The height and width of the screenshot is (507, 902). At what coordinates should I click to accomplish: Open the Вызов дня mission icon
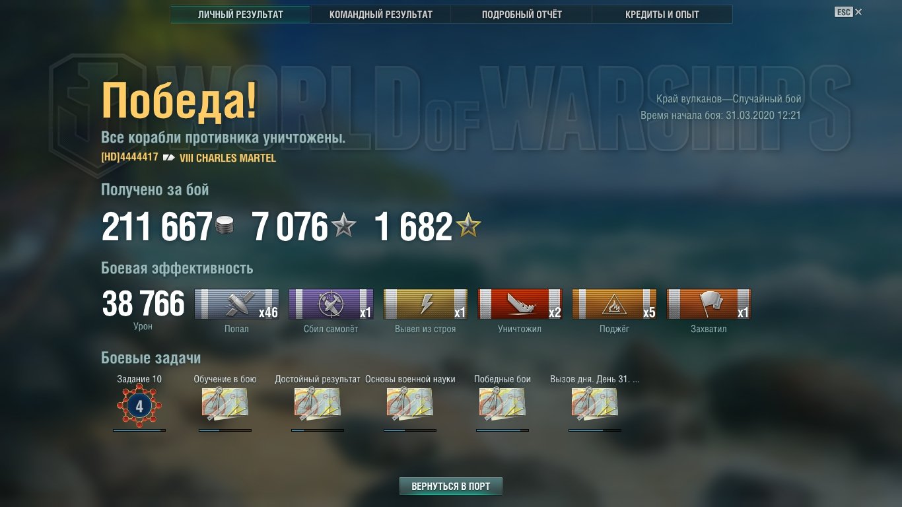click(595, 404)
